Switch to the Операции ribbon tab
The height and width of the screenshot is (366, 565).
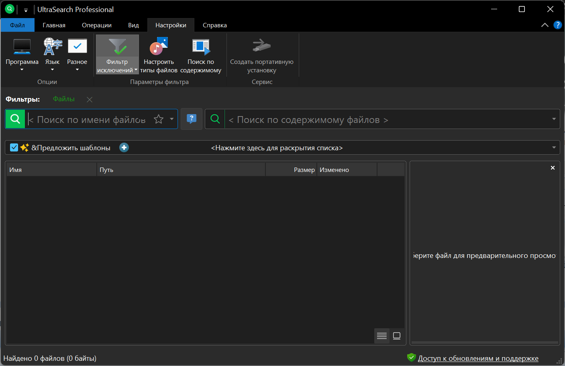coord(97,25)
